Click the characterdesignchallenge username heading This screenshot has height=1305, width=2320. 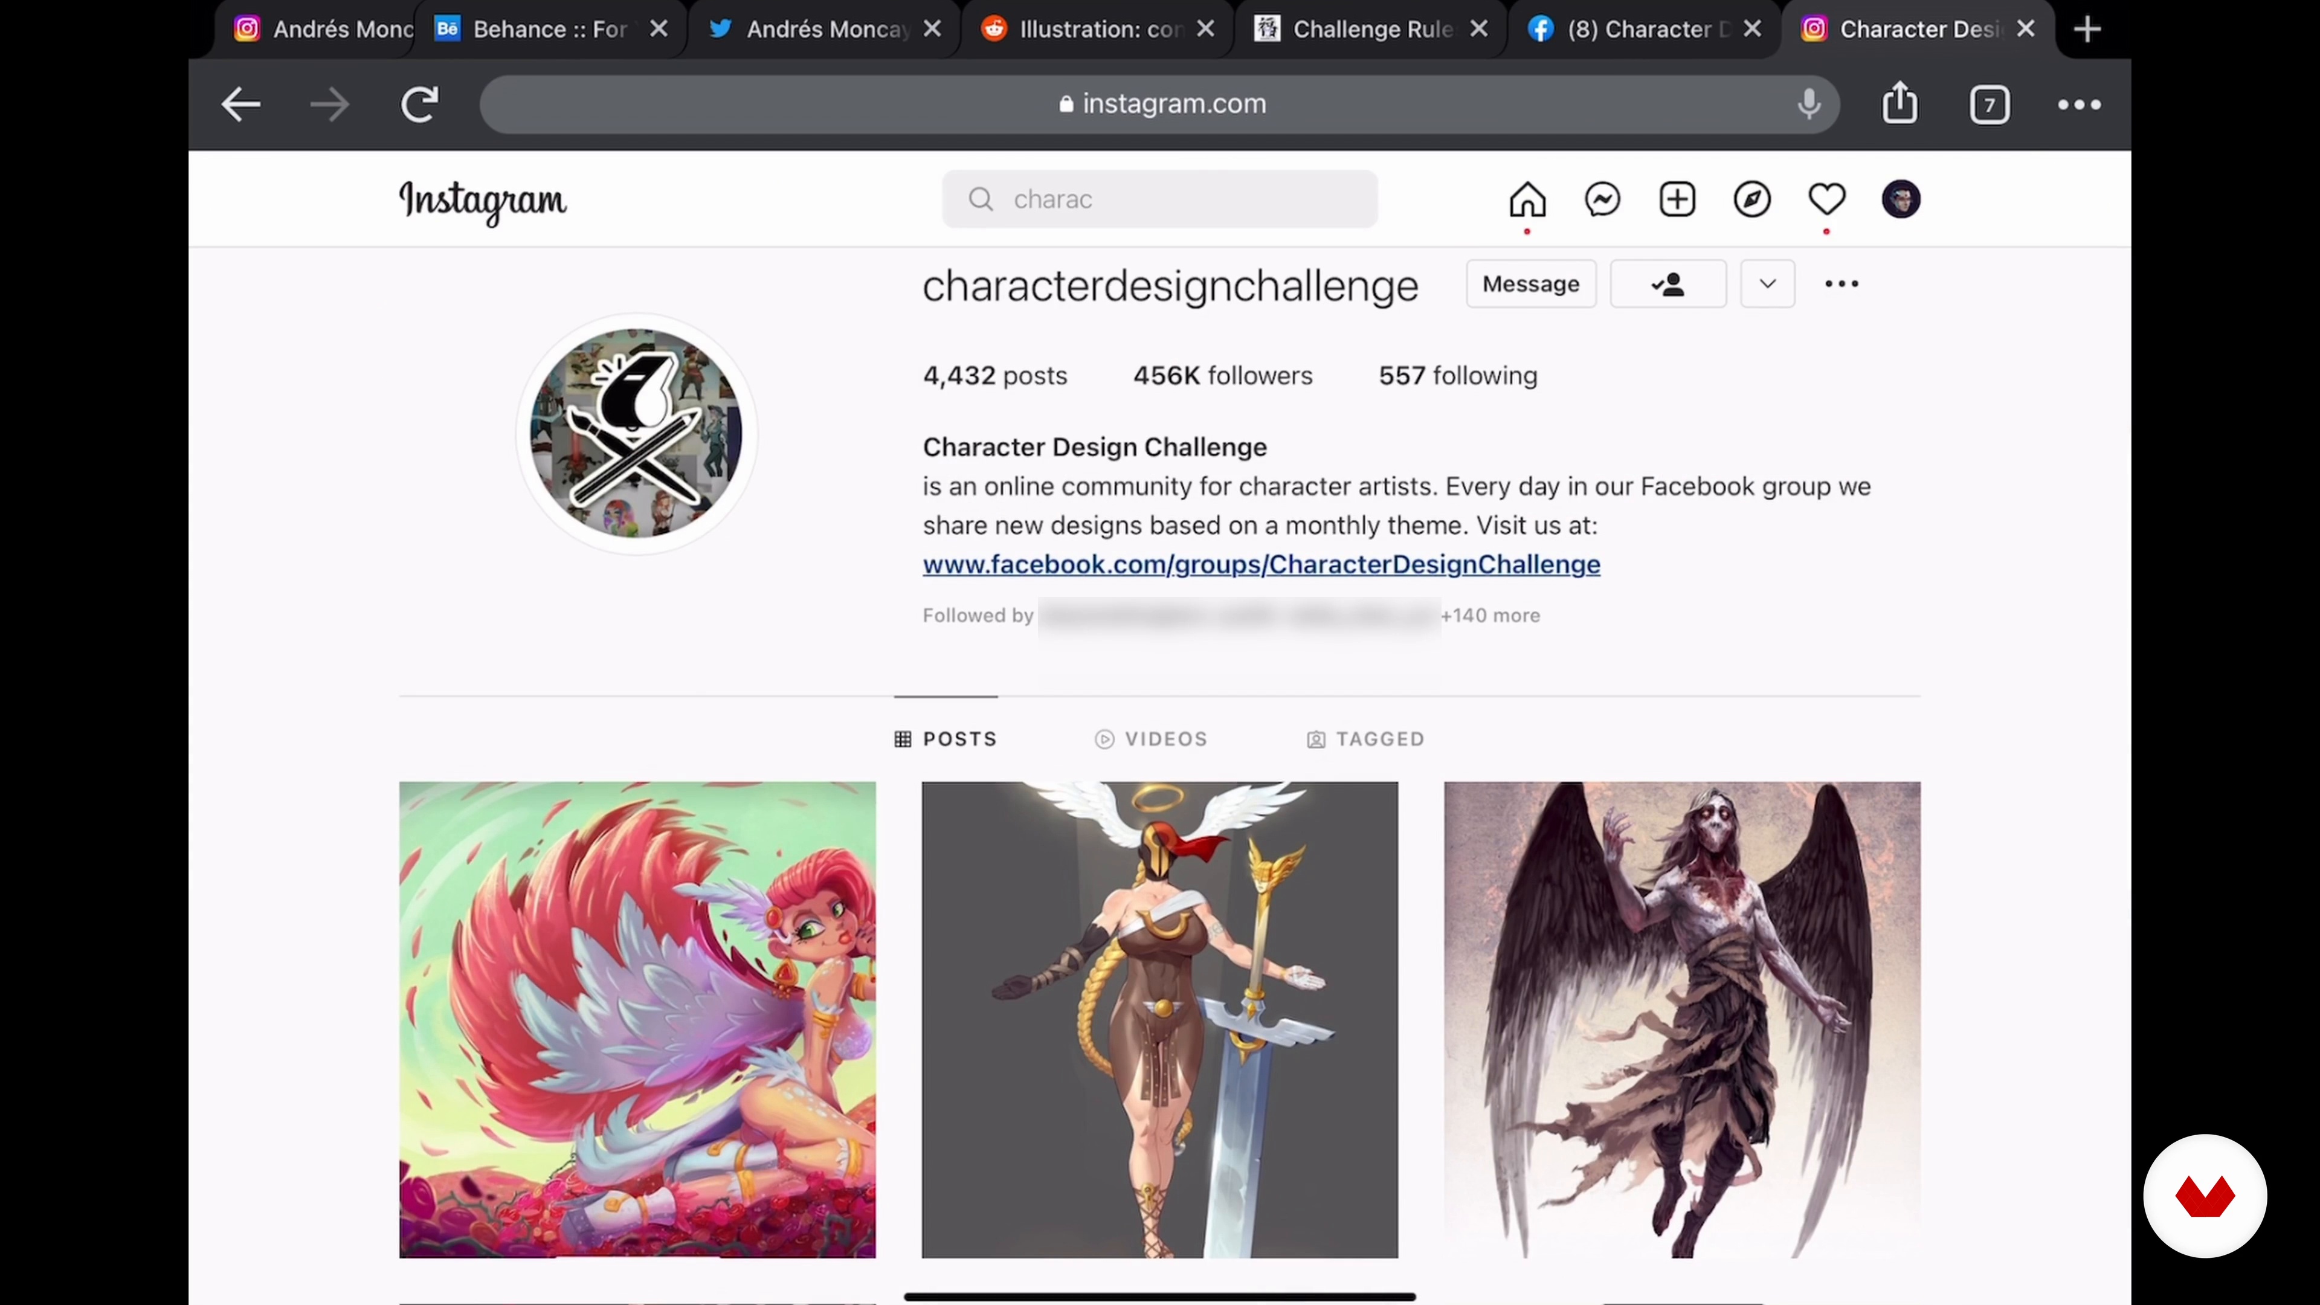[1170, 286]
